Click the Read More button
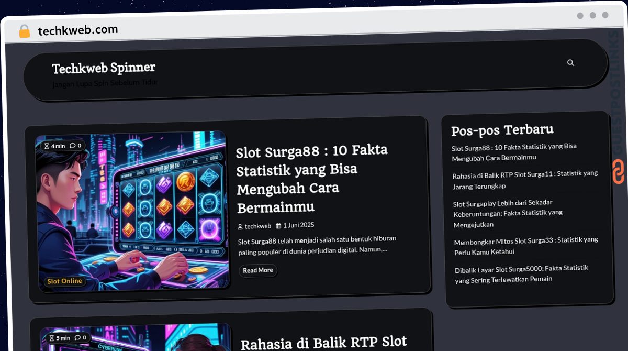 click(x=258, y=270)
